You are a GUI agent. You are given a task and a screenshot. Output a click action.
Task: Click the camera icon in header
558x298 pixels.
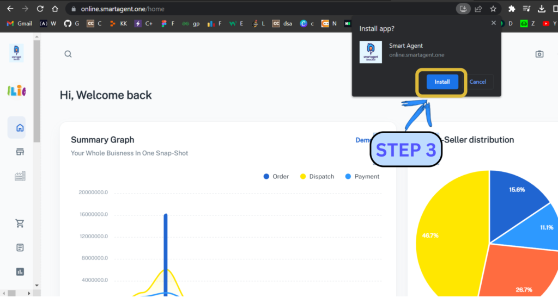[x=539, y=54]
